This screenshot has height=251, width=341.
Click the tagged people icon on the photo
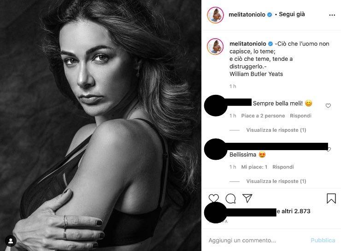10,241
